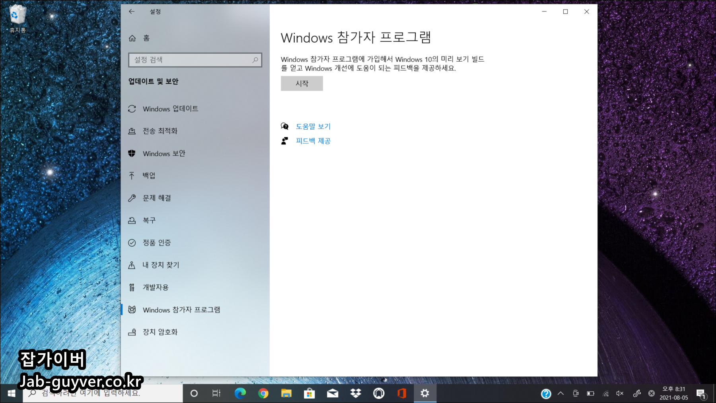The image size is (716, 403).
Task: Open the Windows Start menu
Action: [x=12, y=393]
